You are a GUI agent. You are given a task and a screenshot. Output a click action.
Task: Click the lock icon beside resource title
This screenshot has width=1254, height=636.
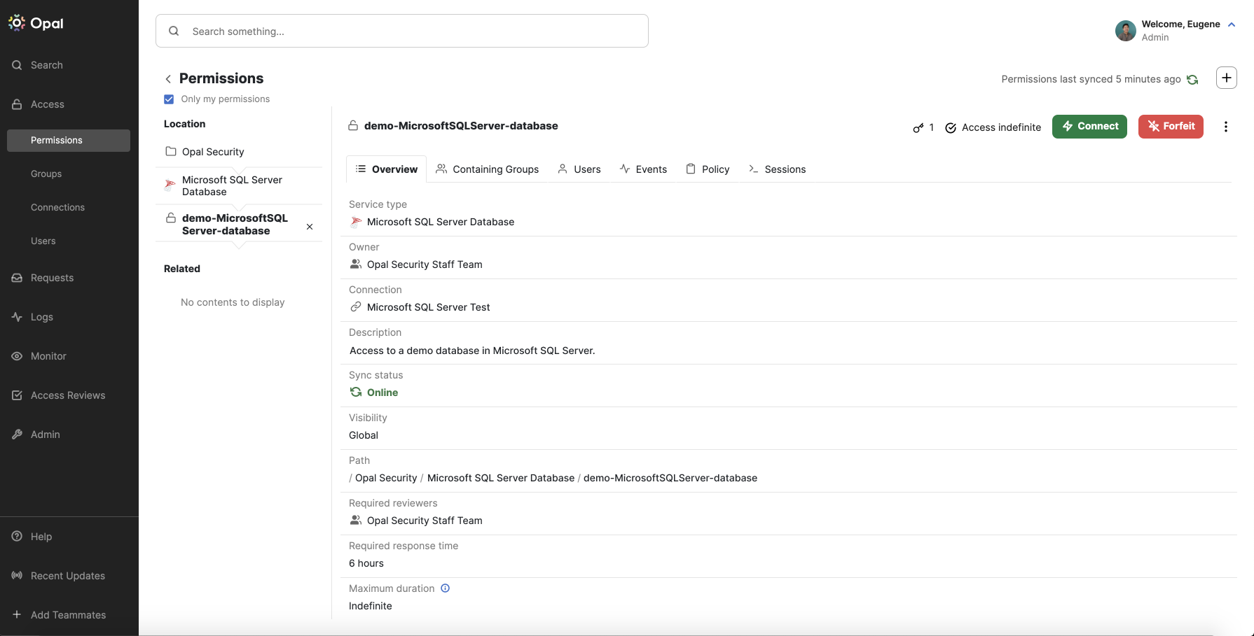click(353, 126)
